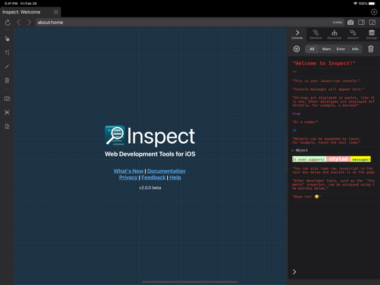Click the sidebar document export icon
The image size is (380, 285).
tap(7, 126)
